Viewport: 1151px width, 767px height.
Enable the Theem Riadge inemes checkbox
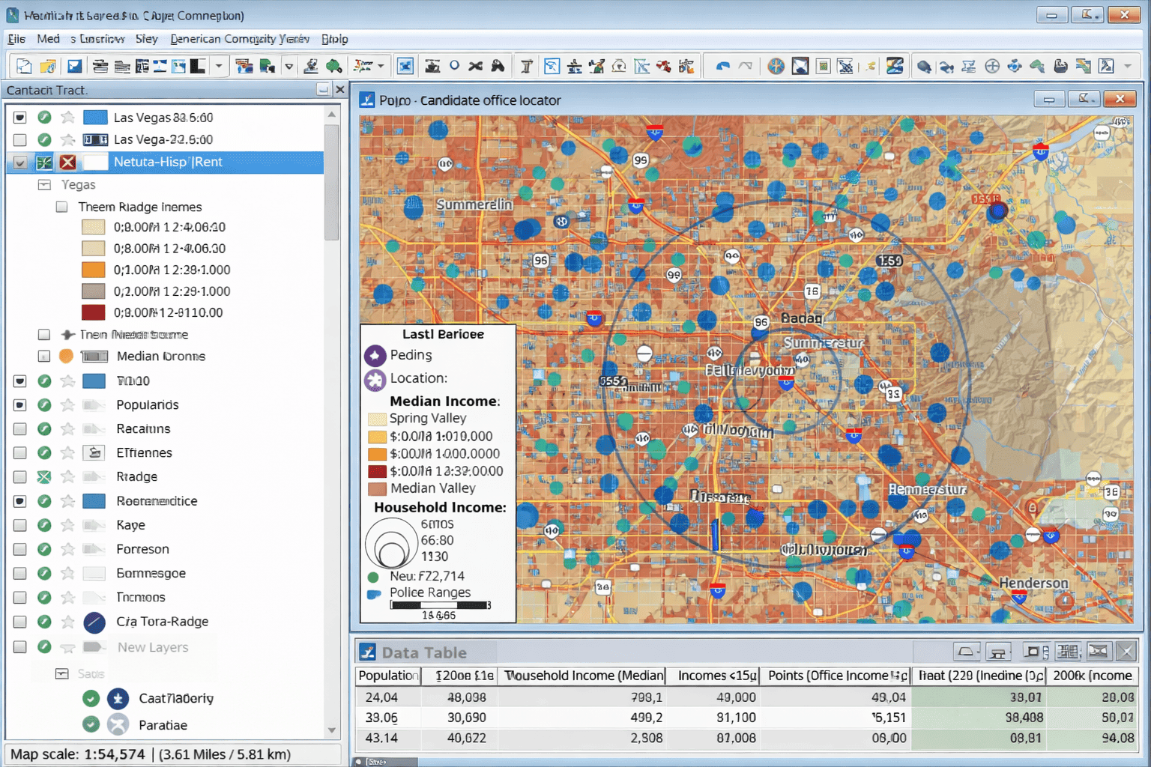coord(62,207)
